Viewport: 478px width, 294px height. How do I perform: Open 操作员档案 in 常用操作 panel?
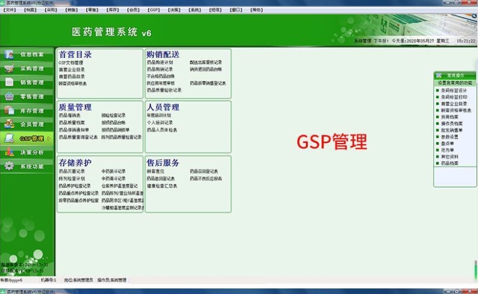tap(452, 124)
